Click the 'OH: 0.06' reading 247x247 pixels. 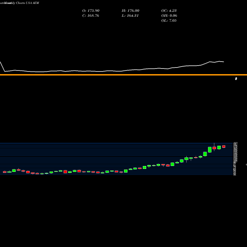[169, 15]
